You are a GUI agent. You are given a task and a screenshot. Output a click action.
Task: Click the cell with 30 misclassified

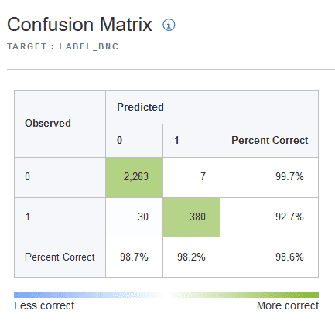click(x=134, y=217)
